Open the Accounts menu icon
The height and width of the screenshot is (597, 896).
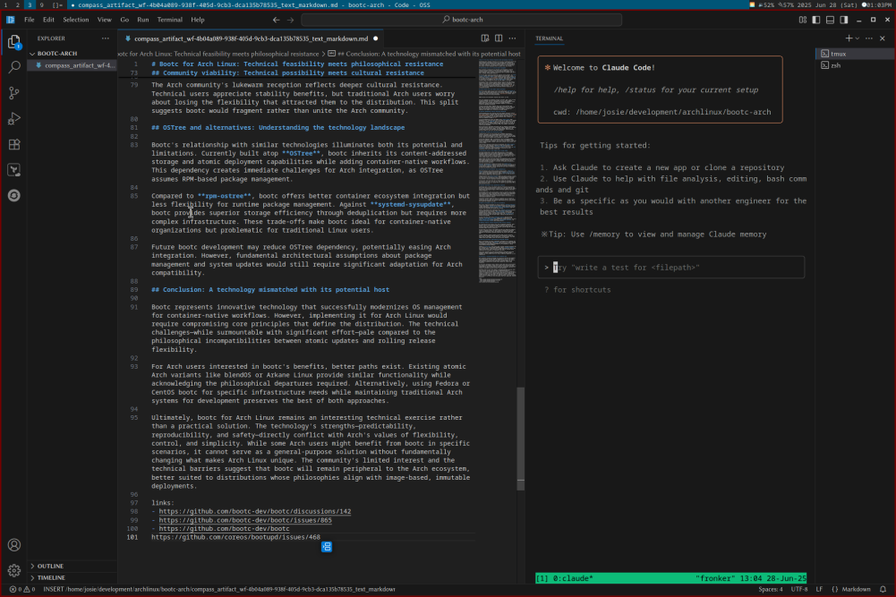point(14,545)
